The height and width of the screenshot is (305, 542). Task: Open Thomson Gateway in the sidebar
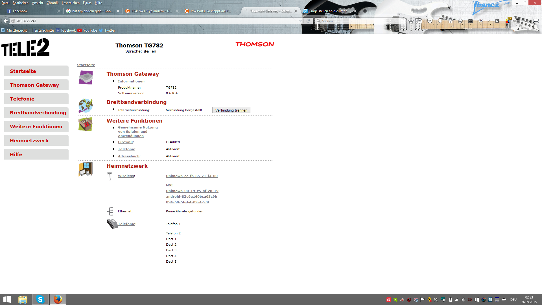[36, 85]
